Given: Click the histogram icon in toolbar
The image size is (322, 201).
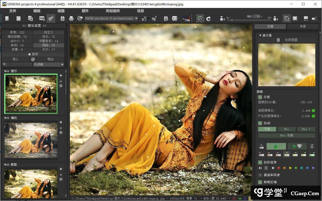Looking at the screenshot, I should (186, 18).
